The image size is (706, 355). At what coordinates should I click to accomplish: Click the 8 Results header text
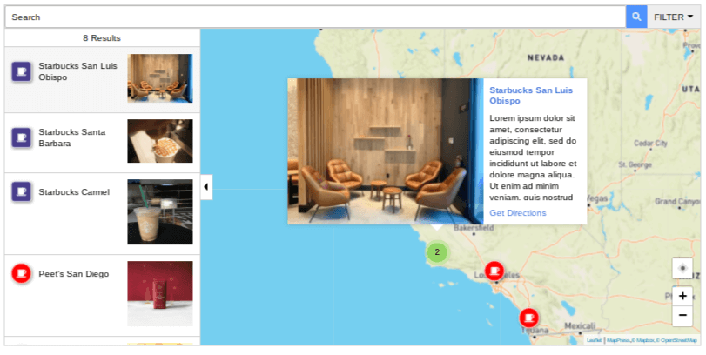102,38
